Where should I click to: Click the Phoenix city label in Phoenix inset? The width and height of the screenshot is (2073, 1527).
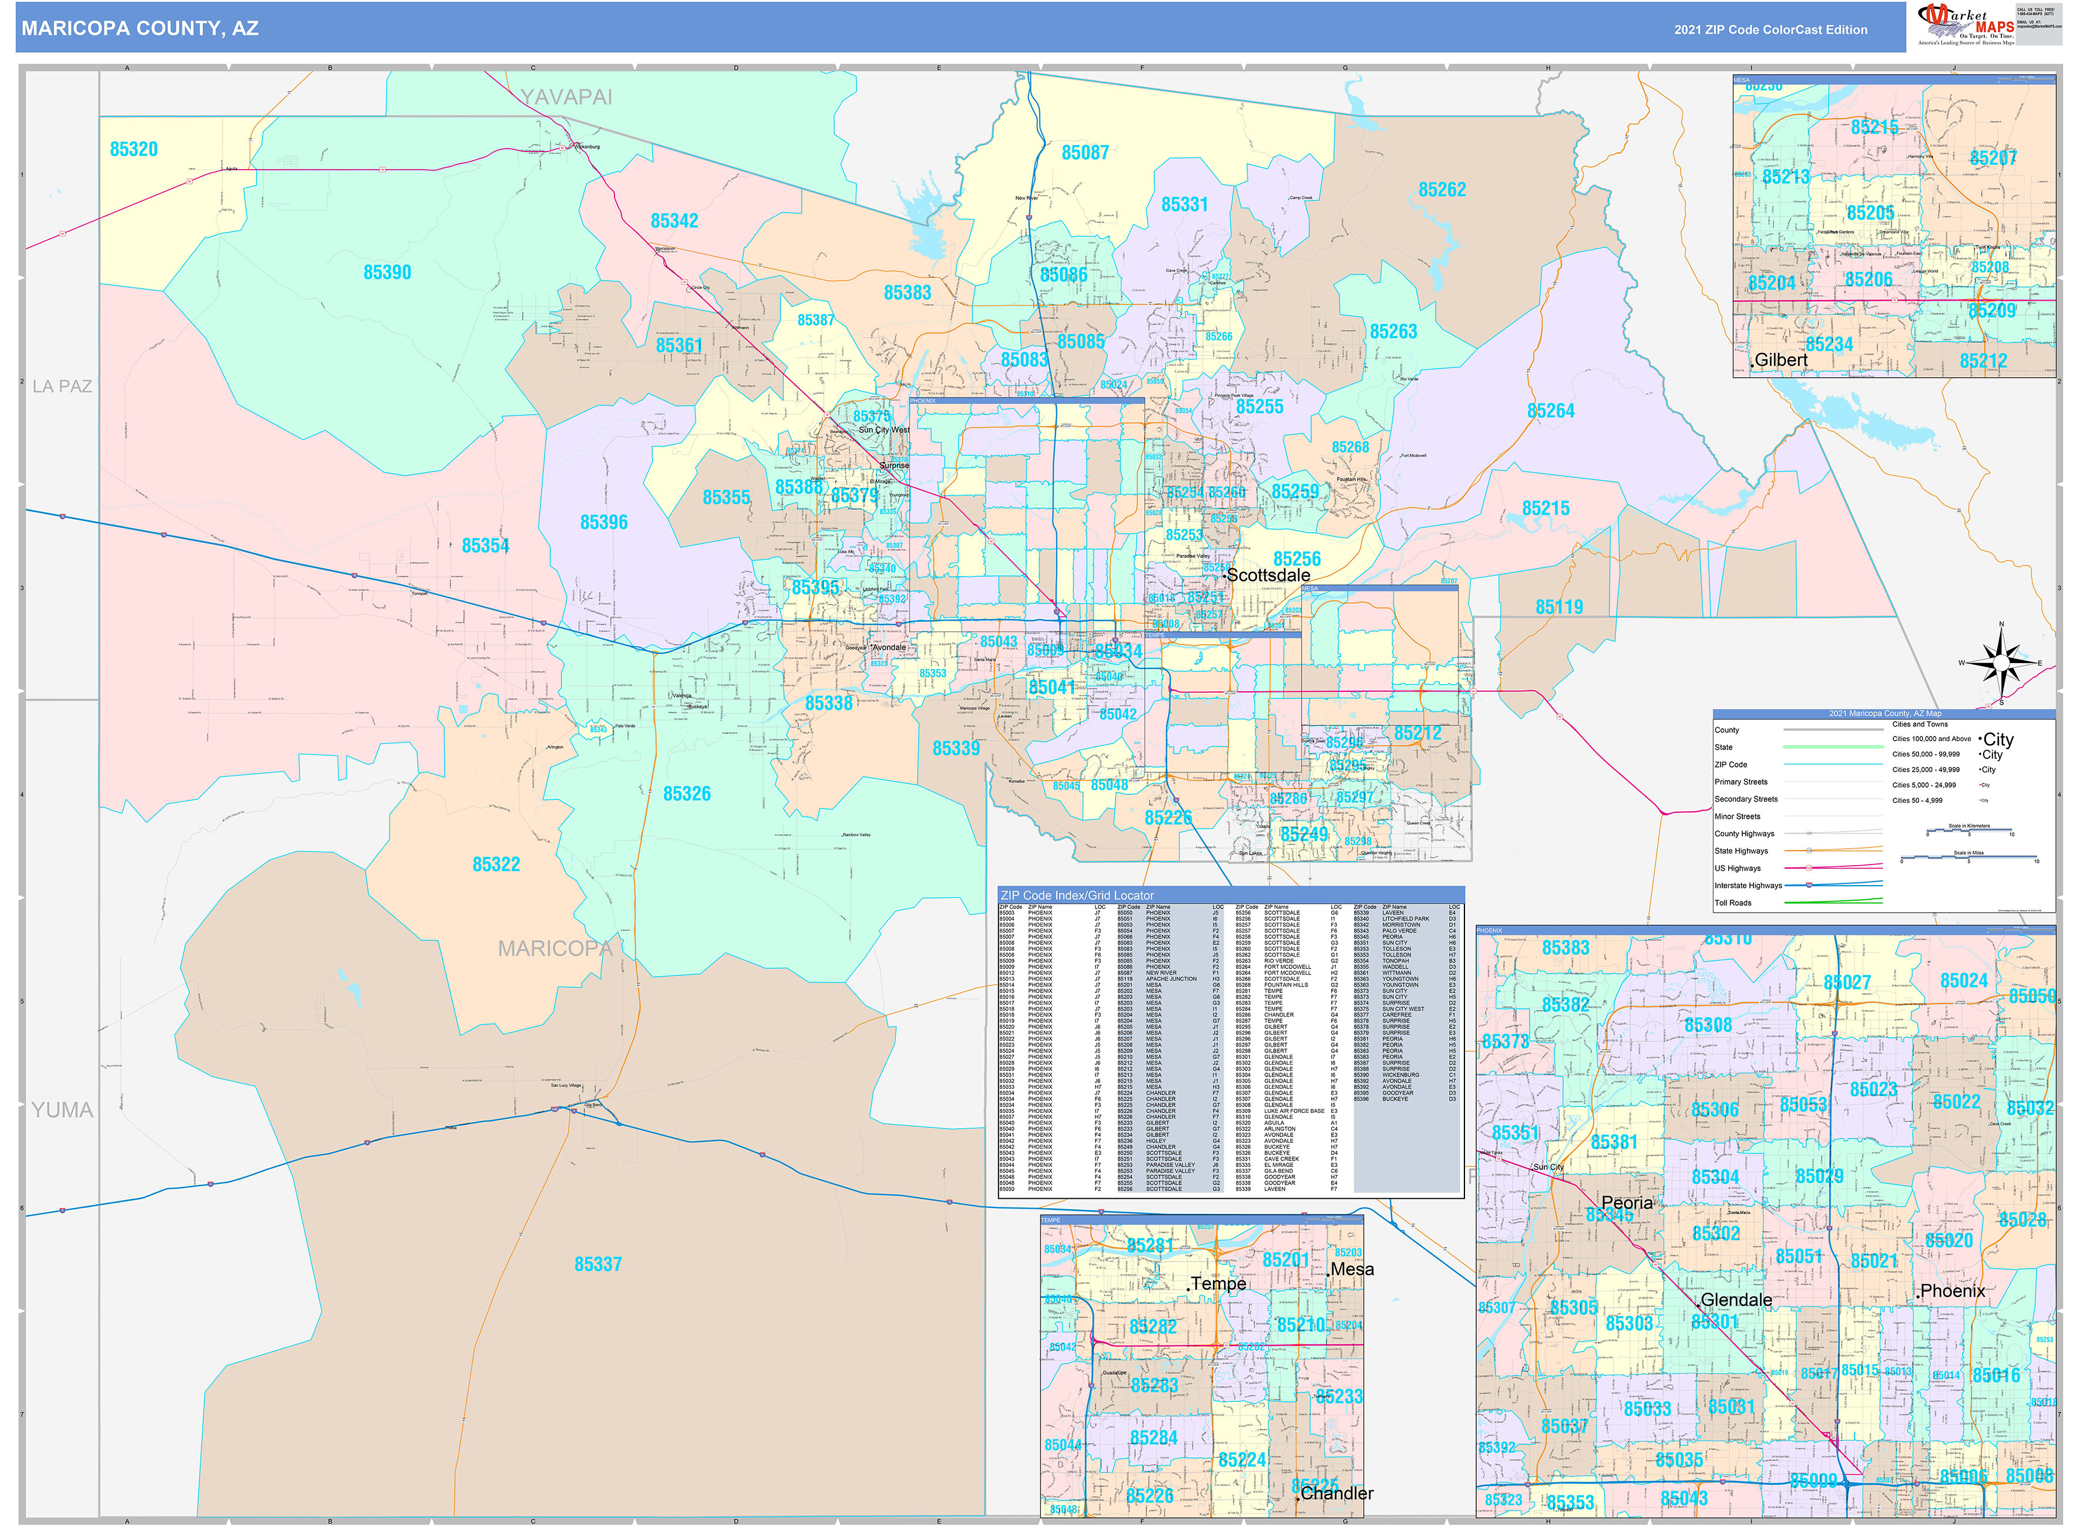(x=1952, y=1291)
